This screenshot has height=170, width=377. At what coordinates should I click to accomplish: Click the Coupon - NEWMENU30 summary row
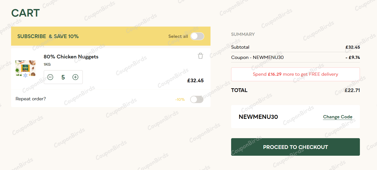pyautogui.click(x=257, y=57)
